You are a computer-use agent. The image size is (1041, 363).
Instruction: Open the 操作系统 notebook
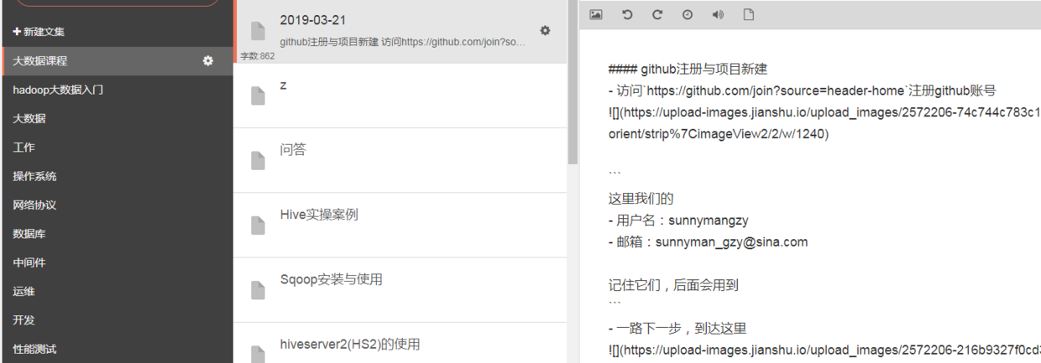coord(117,176)
